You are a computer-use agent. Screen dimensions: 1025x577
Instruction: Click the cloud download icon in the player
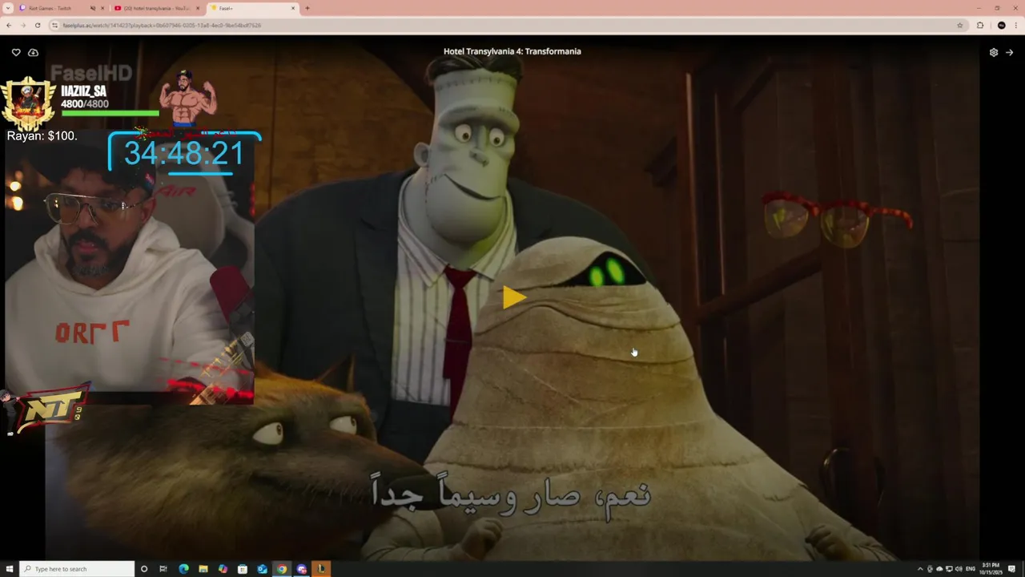pyautogui.click(x=33, y=52)
